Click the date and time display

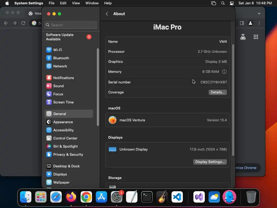(x=255, y=3)
